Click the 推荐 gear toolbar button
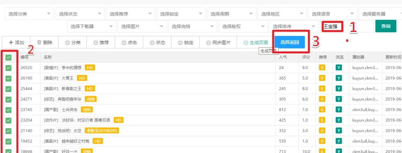 (101, 42)
